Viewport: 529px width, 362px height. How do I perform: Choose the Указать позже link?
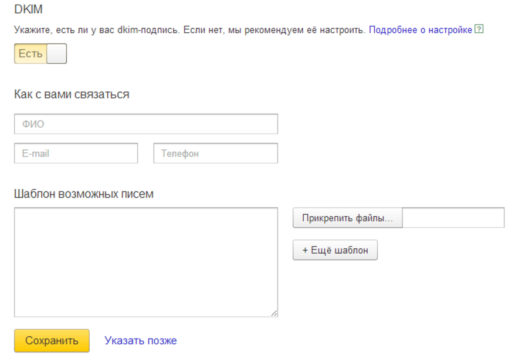pyautogui.click(x=141, y=340)
